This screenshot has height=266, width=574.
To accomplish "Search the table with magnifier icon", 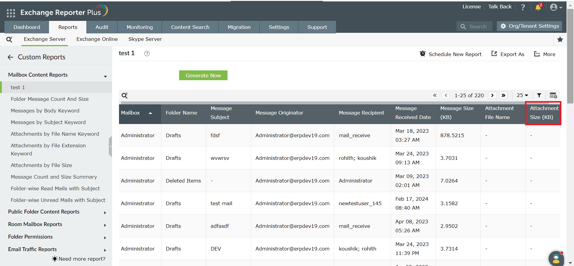I will 125,95.
